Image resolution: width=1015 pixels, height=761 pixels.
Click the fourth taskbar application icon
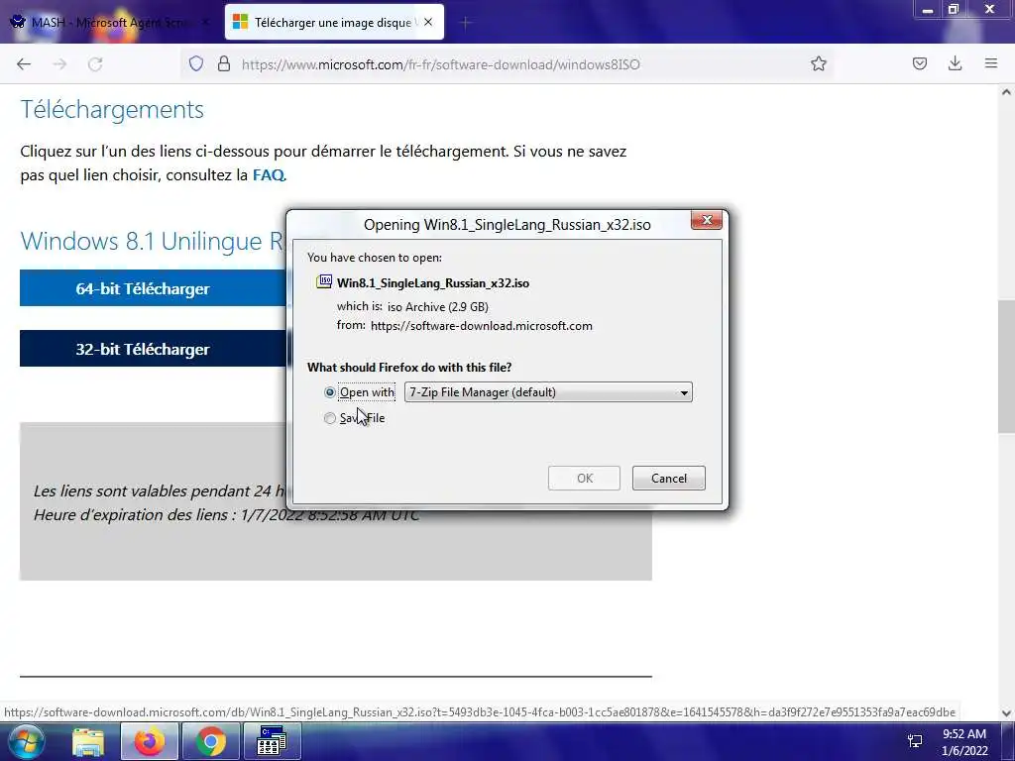click(x=272, y=741)
